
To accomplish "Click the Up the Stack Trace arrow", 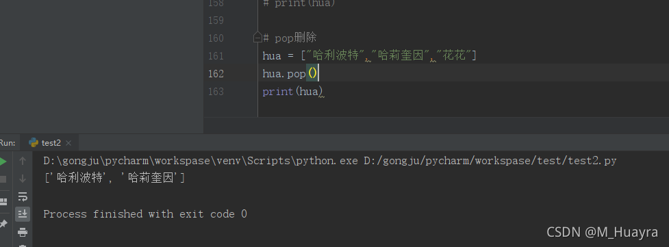I will [23, 161].
